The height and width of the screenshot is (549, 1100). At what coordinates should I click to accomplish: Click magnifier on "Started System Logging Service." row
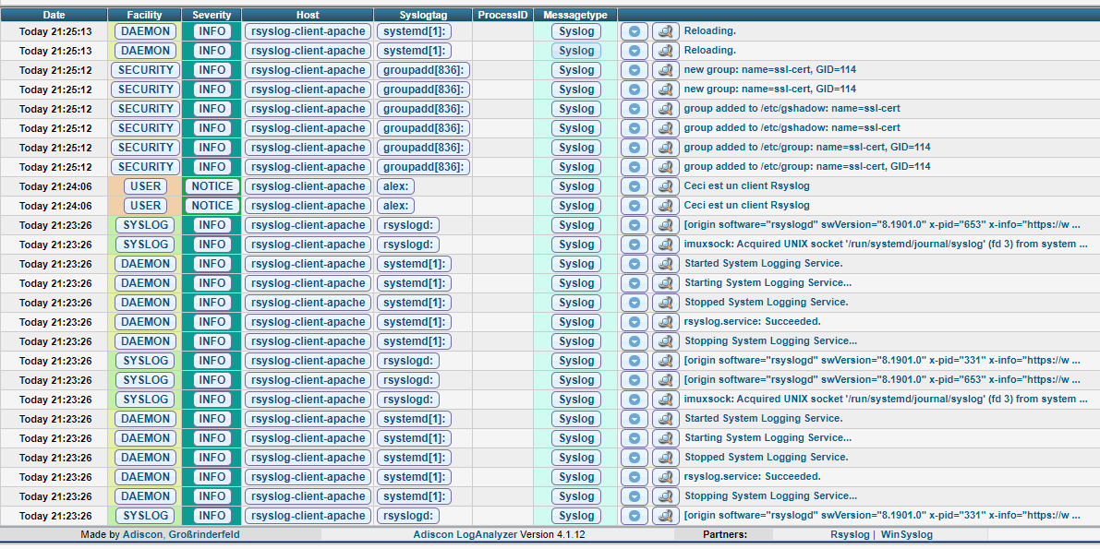[x=666, y=264]
